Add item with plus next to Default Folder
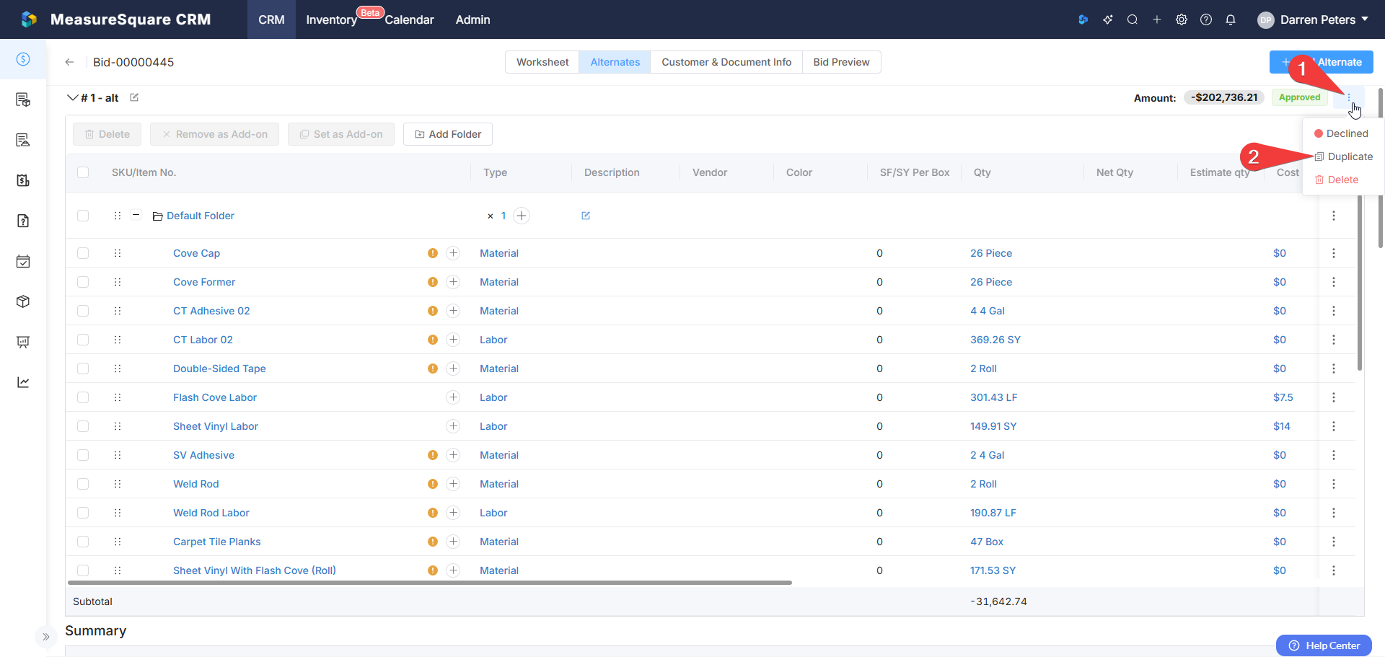1385x657 pixels. click(522, 216)
